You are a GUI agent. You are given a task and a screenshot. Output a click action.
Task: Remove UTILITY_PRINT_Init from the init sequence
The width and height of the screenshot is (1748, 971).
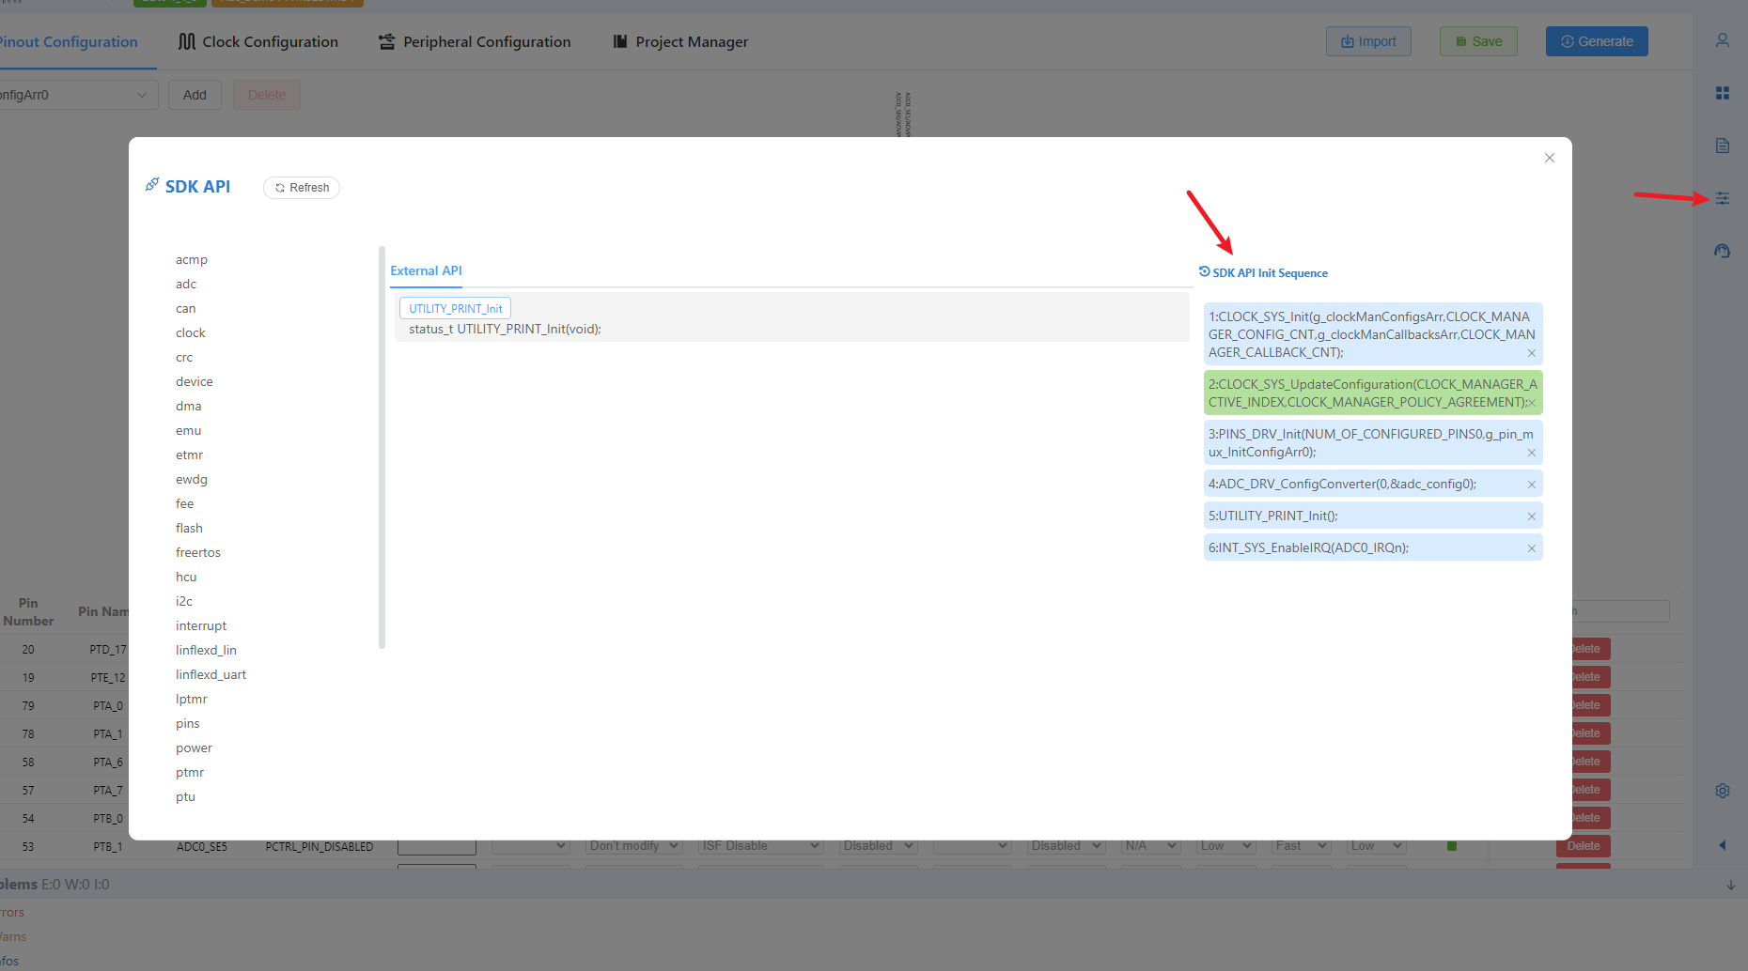pos(1531,516)
